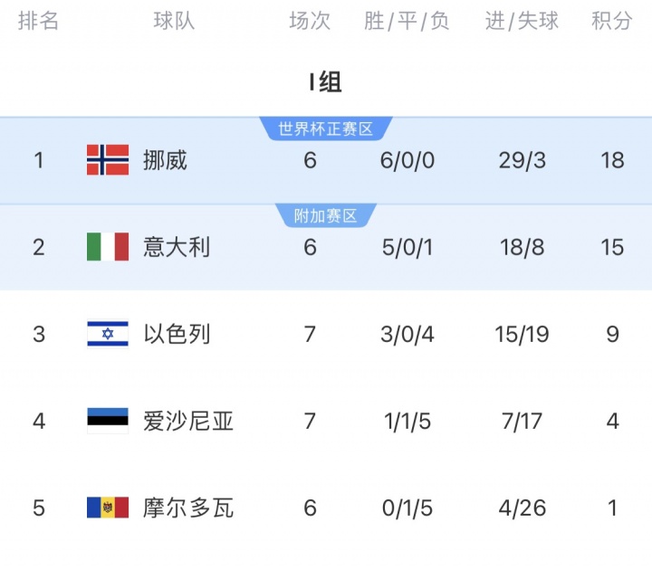Viewport: 652px width, 570px height.
Task: Select the 以色列 team name
Action: (177, 334)
